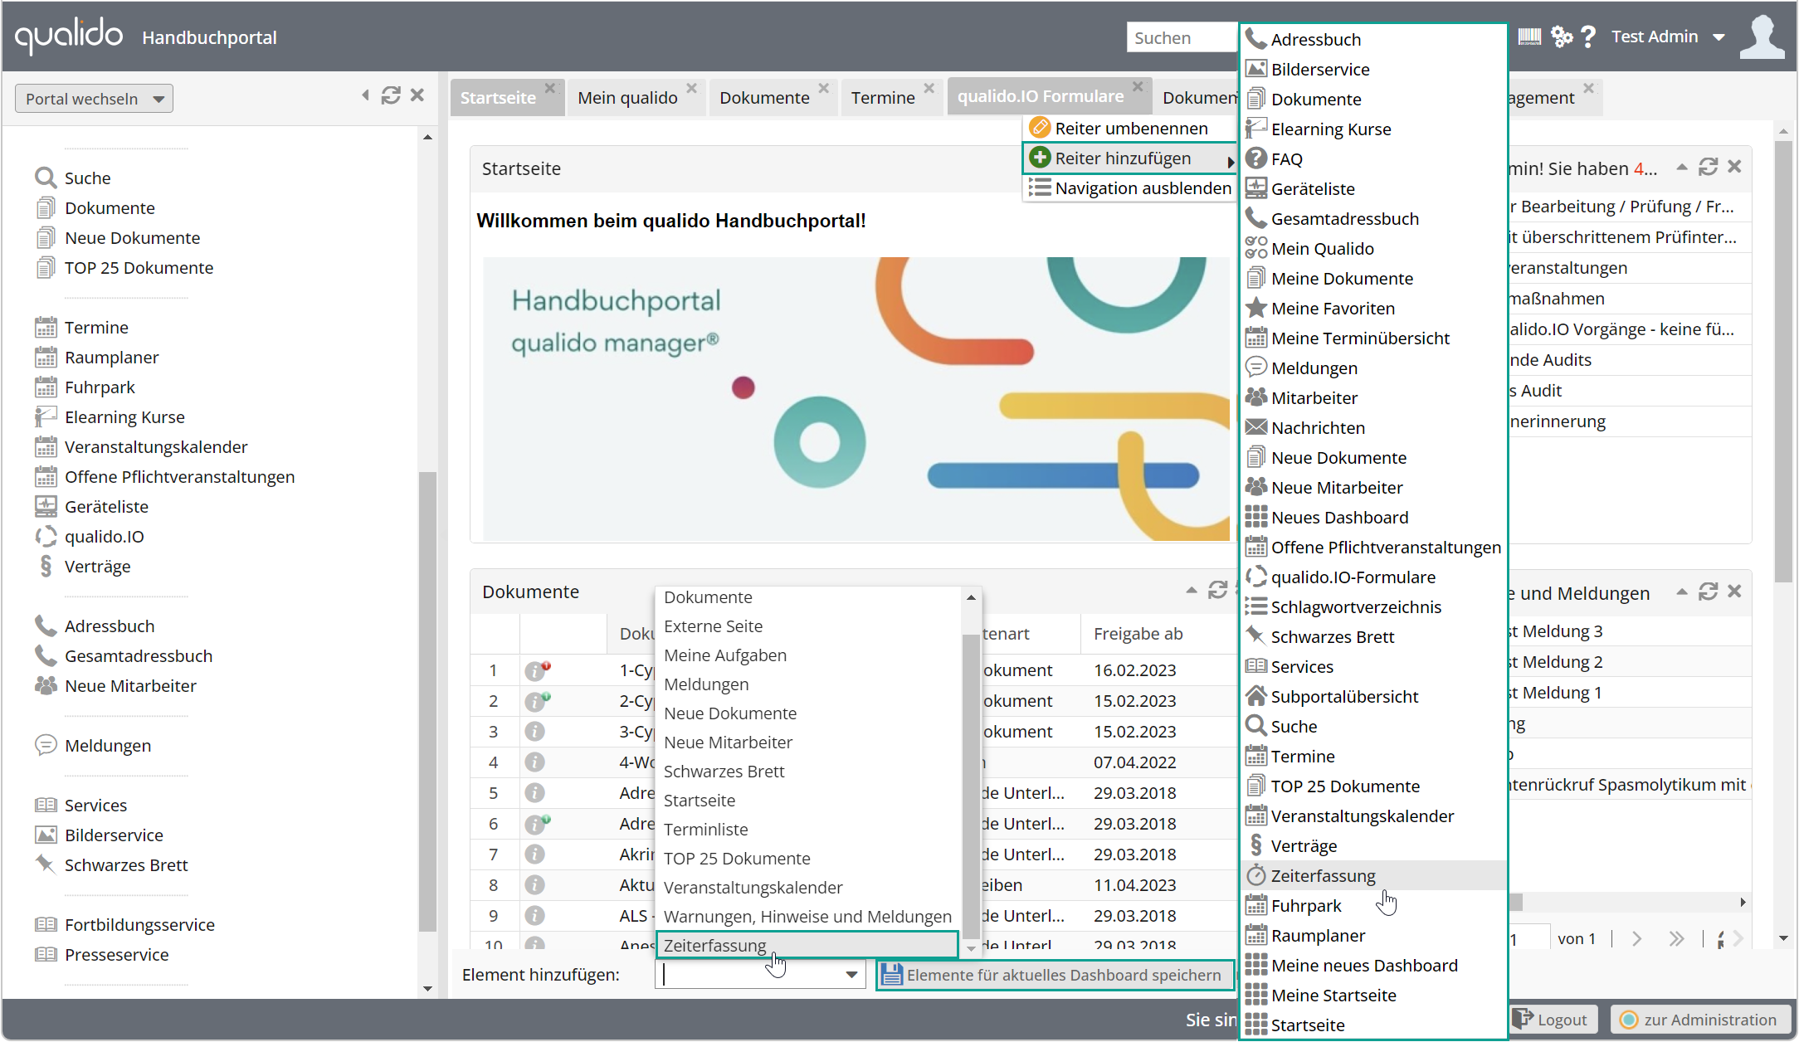Select Schlagwortverzeichnis in the tab submenu
Screen dimensions: 1799x1042
click(1374, 606)
